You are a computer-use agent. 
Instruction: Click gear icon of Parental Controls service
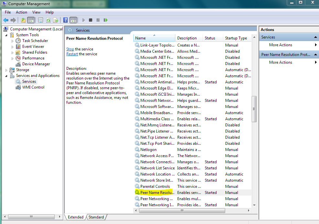137,186
